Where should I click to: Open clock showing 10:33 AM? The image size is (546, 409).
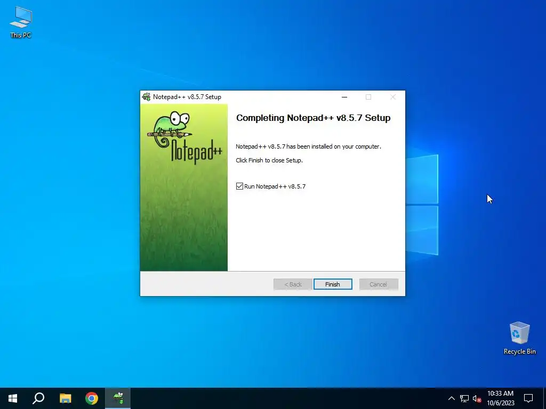coord(500,398)
